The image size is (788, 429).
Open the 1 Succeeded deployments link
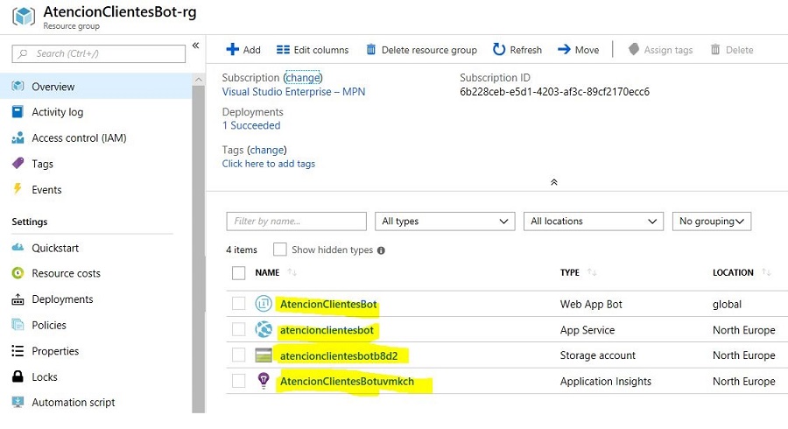(251, 125)
